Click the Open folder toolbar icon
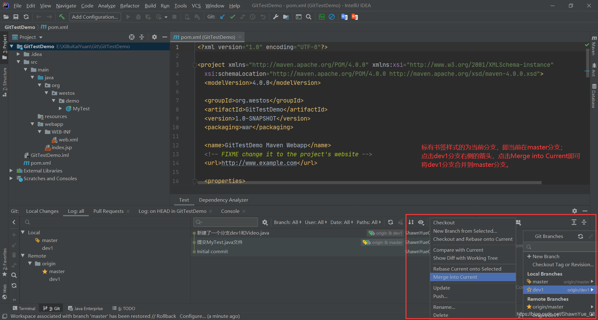Image resolution: width=598 pixels, height=320 pixels. [6, 17]
